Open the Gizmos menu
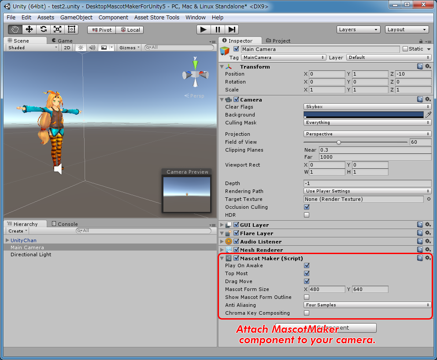This screenshot has height=360, width=437. click(130, 48)
